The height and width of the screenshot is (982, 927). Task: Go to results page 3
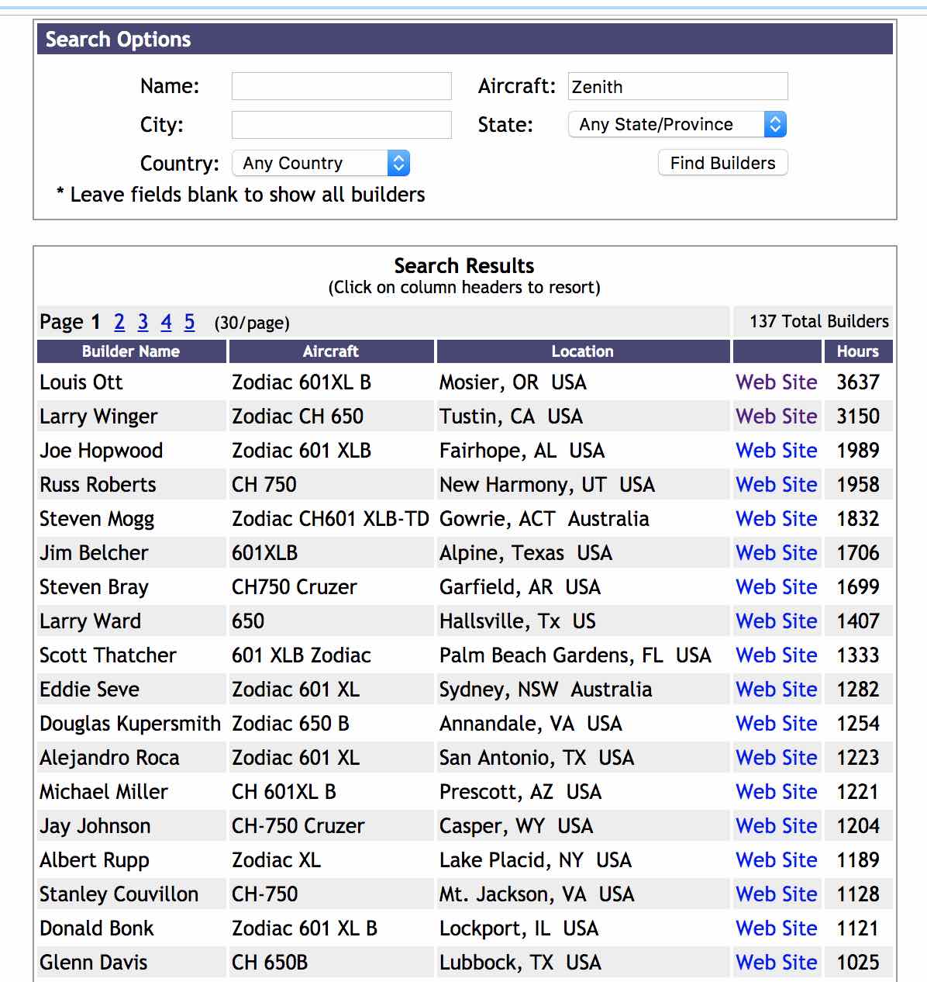tap(143, 322)
